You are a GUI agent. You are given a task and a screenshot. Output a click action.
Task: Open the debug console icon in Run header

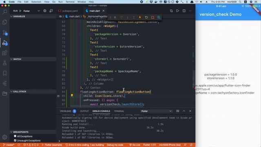tap(51, 11)
